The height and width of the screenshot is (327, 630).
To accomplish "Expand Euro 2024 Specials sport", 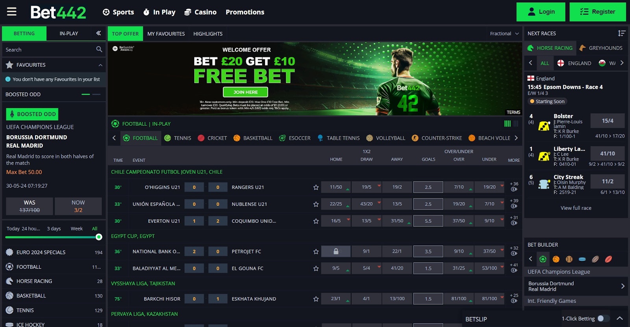I will tap(54, 252).
